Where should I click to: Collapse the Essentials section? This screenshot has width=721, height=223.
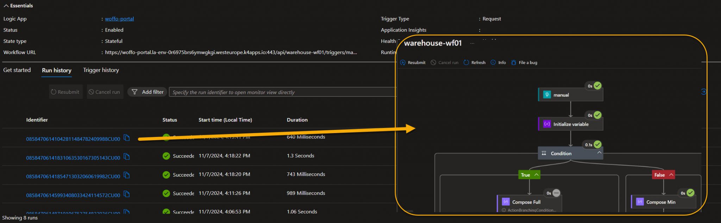point(6,6)
